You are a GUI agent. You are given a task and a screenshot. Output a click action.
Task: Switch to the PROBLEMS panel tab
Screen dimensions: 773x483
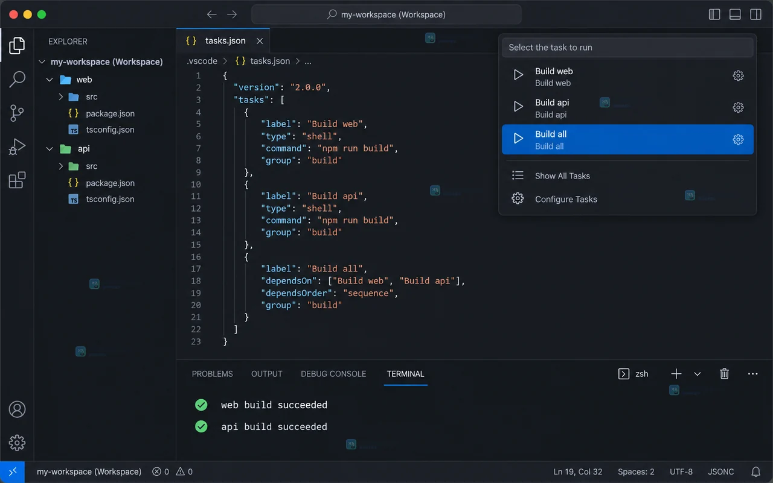(x=213, y=374)
